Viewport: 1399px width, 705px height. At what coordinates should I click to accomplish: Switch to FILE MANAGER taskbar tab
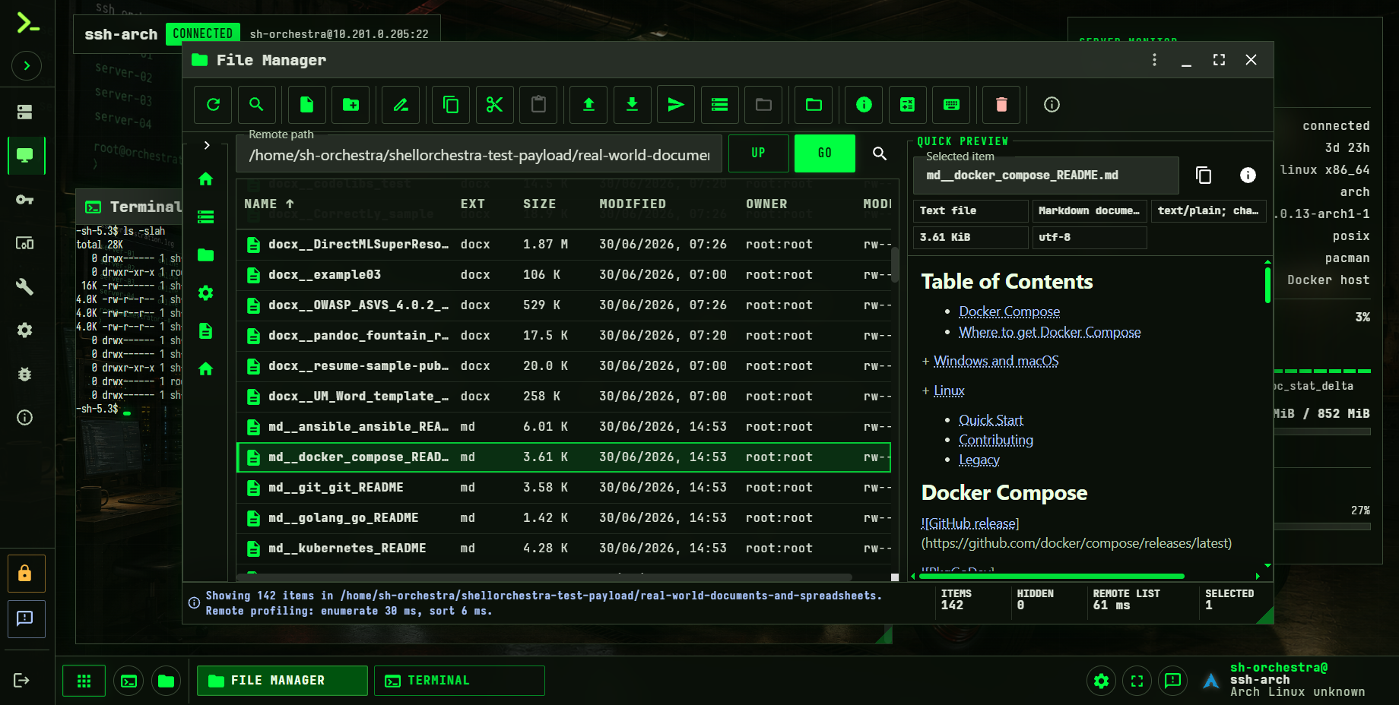[x=282, y=681]
